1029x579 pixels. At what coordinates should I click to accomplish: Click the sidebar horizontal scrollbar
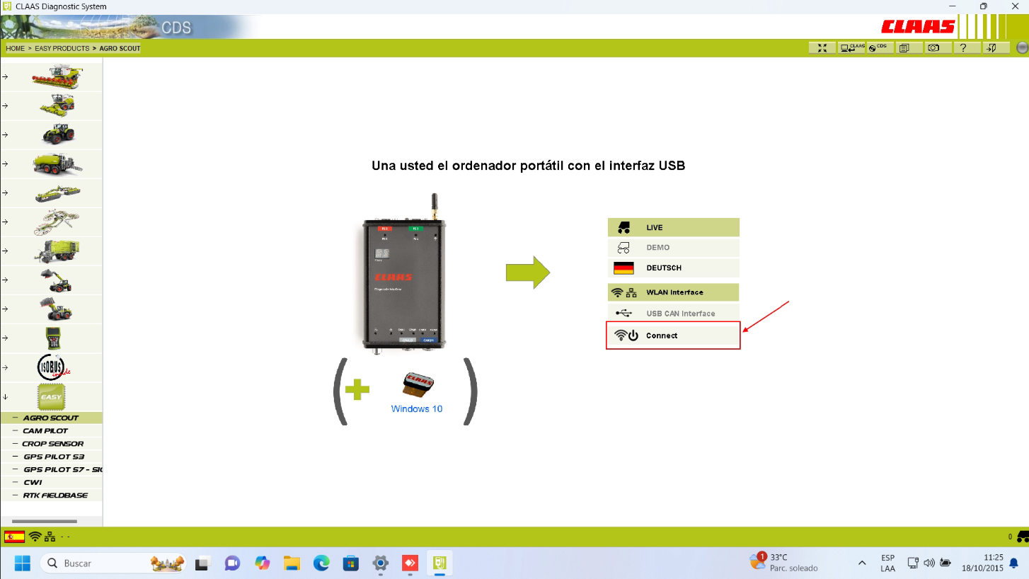click(x=45, y=522)
